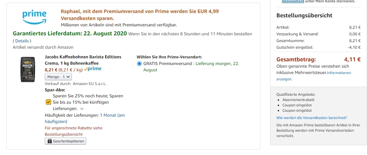Click the 'Verkauf durch: Amazon EU S.a.r.L.' text
Viewport: 367px width, 155px height.
click(76, 84)
